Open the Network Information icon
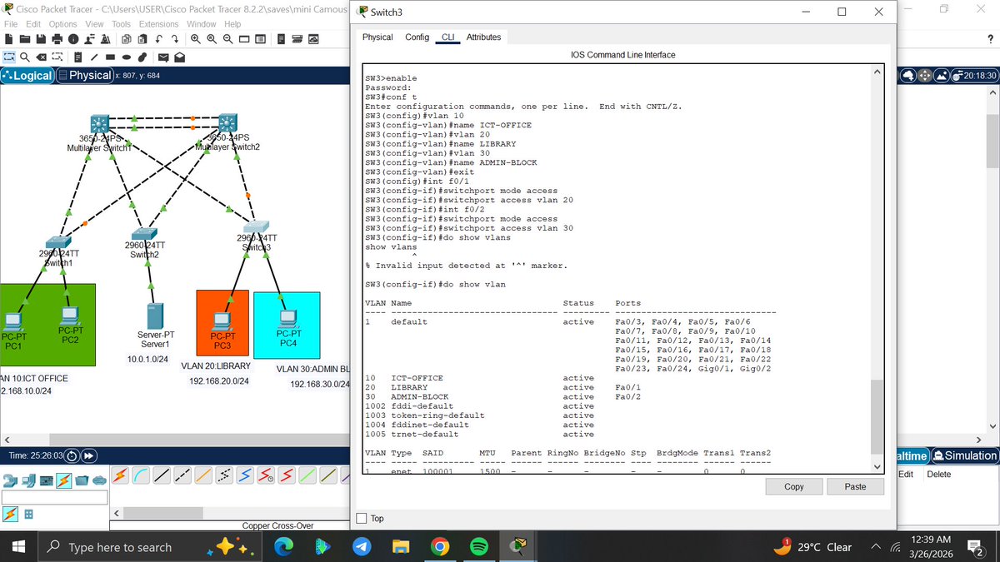The width and height of the screenshot is (1000, 562). pyautogui.click(x=73, y=39)
